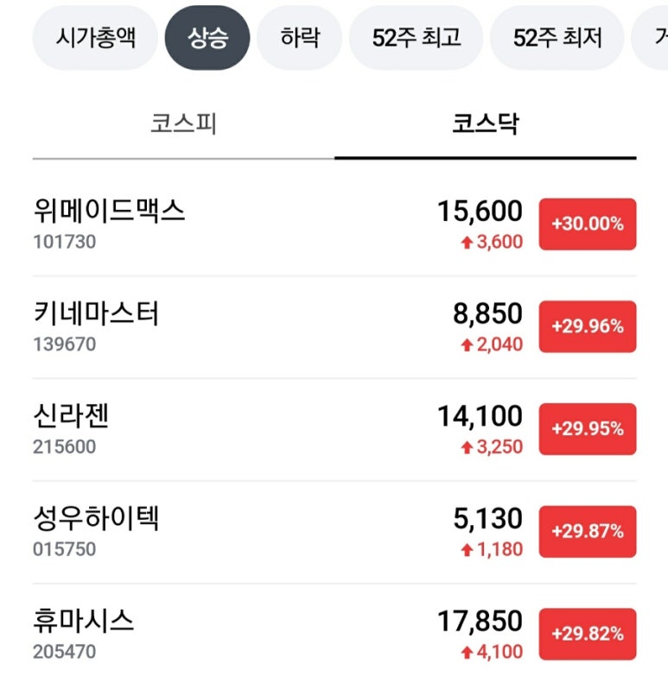Click the +29.95% change badge
The height and width of the screenshot is (677, 668).
588,429
